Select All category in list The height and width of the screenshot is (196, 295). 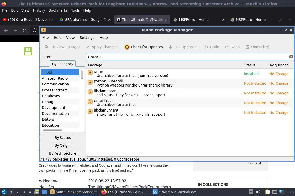pos(60,72)
